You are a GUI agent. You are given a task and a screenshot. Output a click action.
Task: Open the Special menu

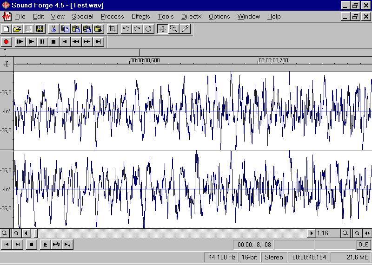tap(83, 16)
